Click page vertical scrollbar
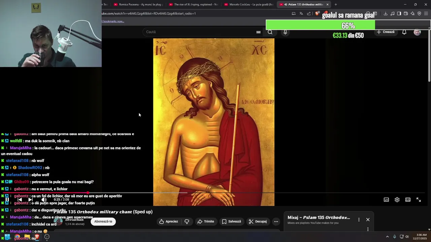The image size is (431, 242). (x=429, y=55)
